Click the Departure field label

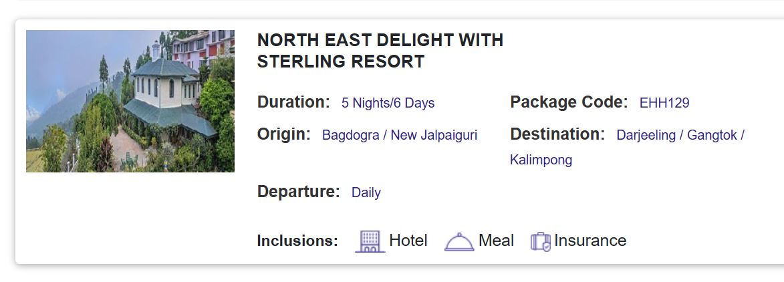click(299, 192)
